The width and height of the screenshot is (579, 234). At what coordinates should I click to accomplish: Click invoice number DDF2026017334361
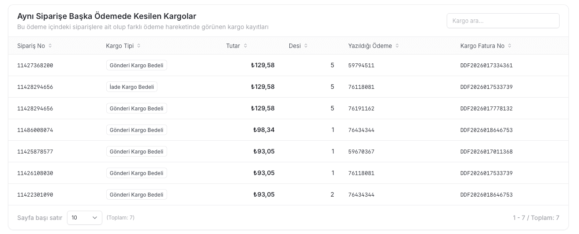(x=486, y=66)
